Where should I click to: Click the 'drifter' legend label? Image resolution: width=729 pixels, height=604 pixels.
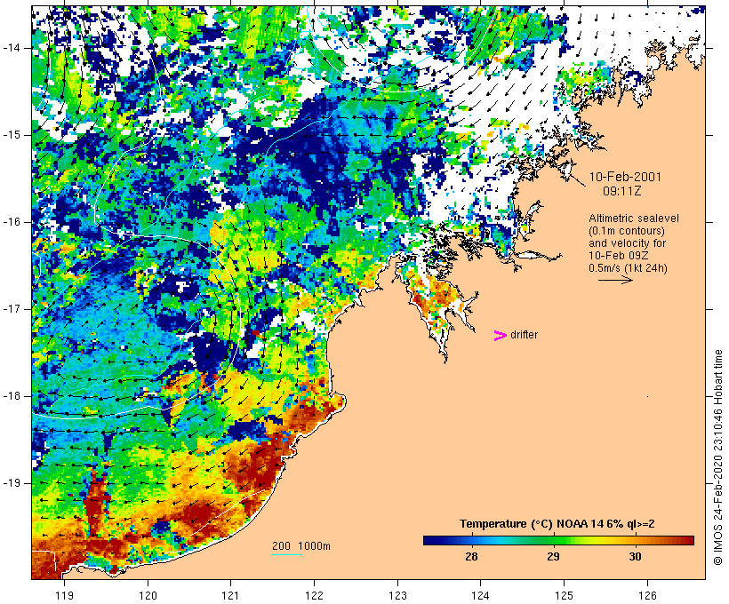pos(524,335)
